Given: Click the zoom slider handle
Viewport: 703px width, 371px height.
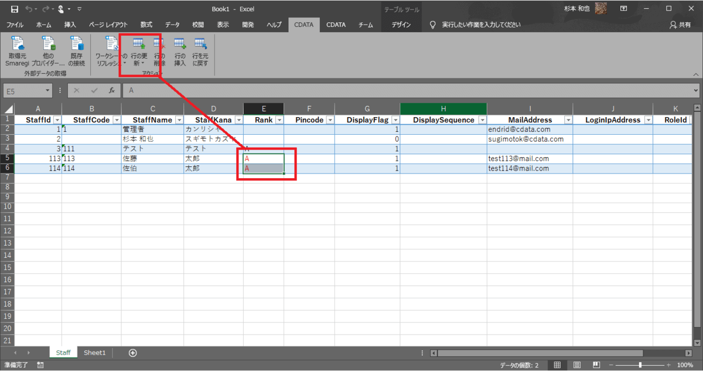Looking at the screenshot, I should 640,365.
